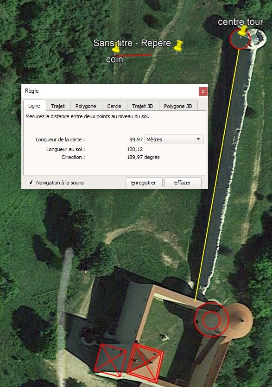Select the small inner red circle on the roof
The height and width of the screenshot is (387, 272).
pyautogui.click(x=211, y=320)
